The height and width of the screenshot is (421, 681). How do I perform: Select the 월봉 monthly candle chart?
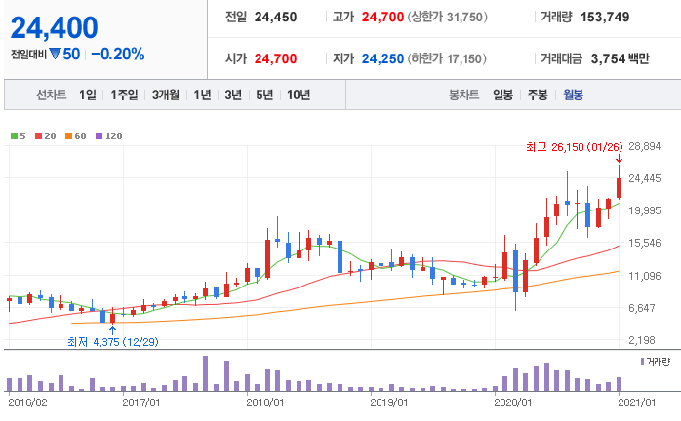[x=574, y=95]
